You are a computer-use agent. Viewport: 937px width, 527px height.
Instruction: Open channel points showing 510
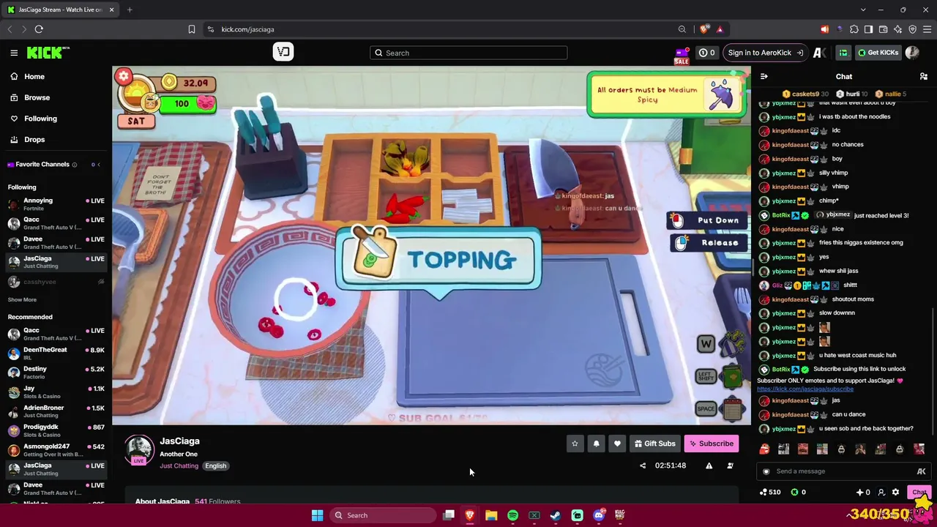[x=770, y=493]
